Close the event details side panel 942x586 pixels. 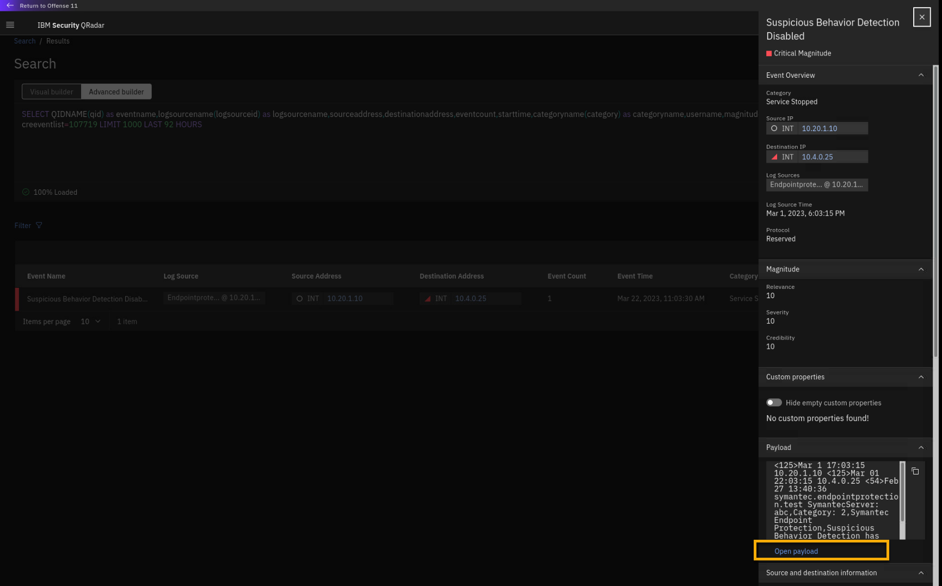pyautogui.click(x=922, y=17)
